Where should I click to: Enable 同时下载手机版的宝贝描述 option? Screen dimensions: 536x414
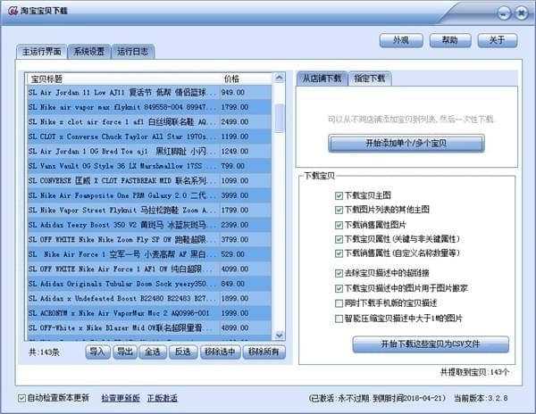339,303
